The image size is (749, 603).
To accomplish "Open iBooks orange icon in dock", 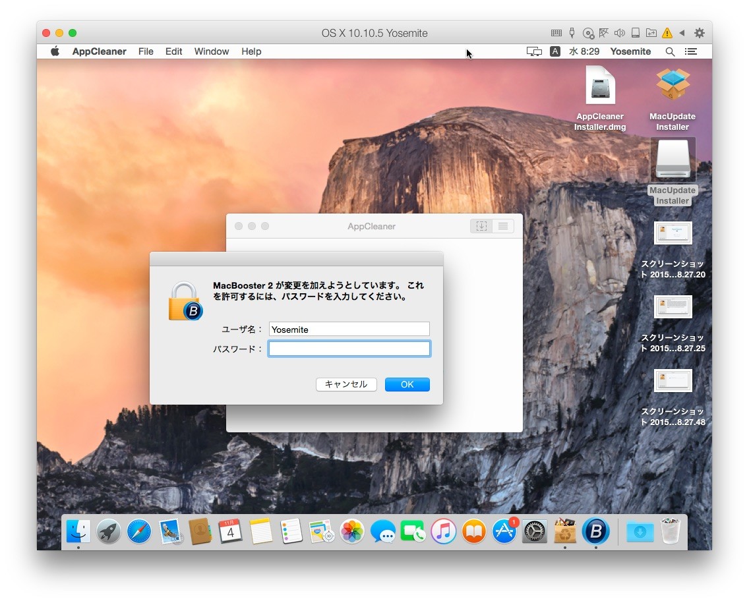I will pyautogui.click(x=474, y=531).
